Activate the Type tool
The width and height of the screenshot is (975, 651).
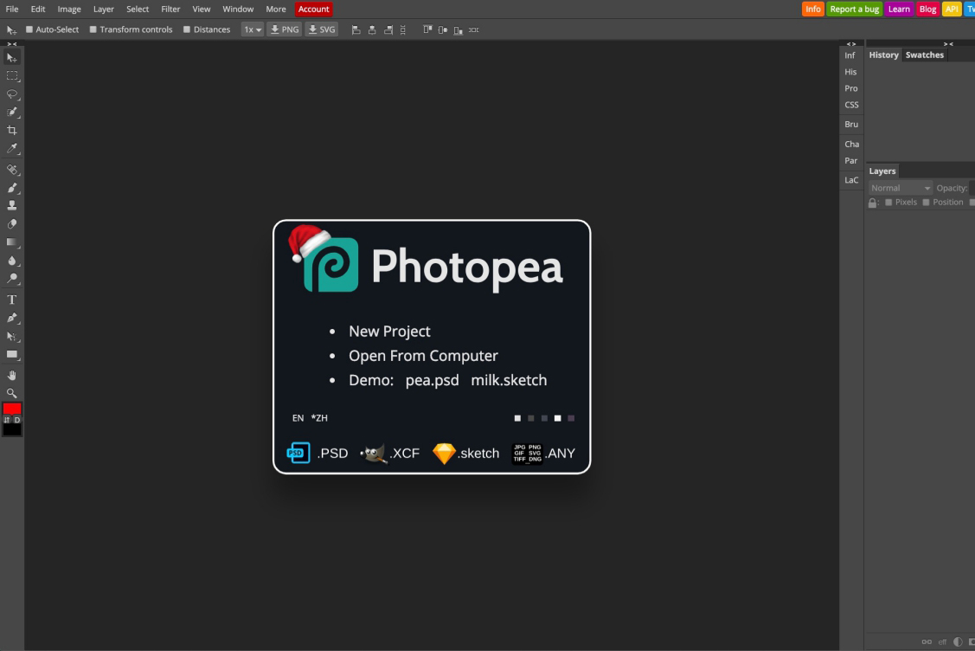(12, 299)
